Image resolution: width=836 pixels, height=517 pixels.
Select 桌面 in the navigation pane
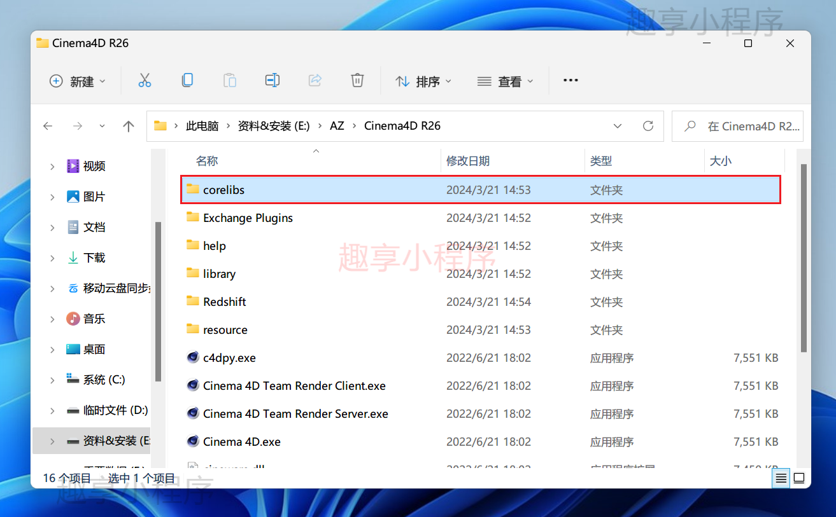click(x=94, y=349)
